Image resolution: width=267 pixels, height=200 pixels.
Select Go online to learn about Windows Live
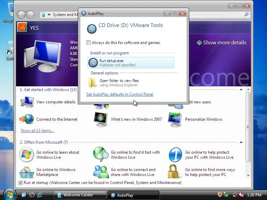point(58,155)
